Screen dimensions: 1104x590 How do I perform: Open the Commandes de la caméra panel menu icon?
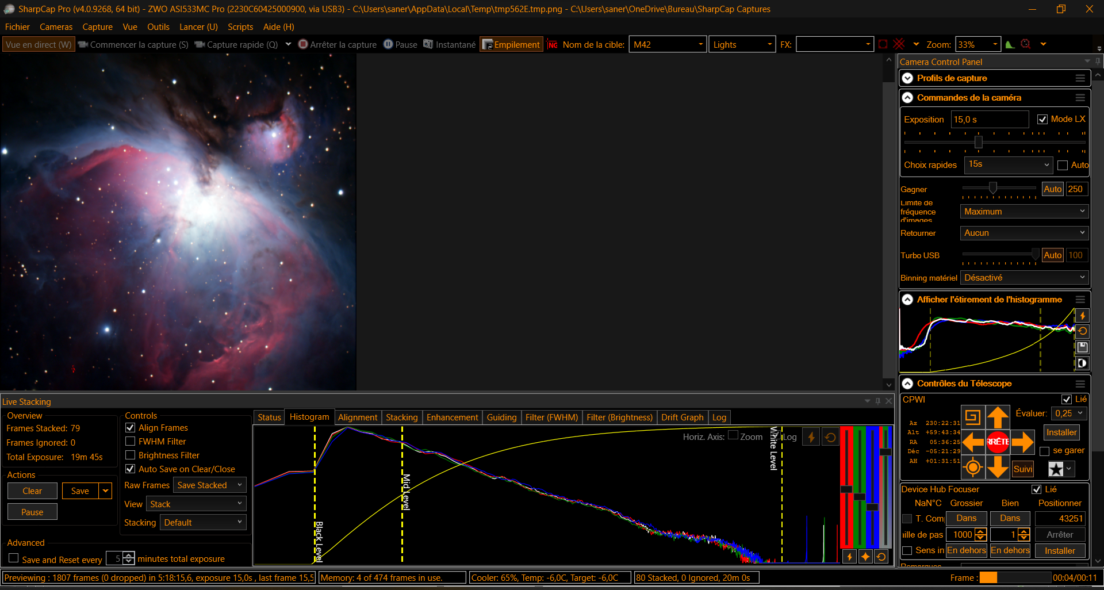[x=1080, y=98]
